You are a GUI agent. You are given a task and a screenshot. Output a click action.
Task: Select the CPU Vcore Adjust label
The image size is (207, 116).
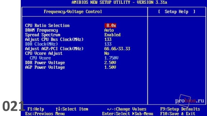pos(44,53)
